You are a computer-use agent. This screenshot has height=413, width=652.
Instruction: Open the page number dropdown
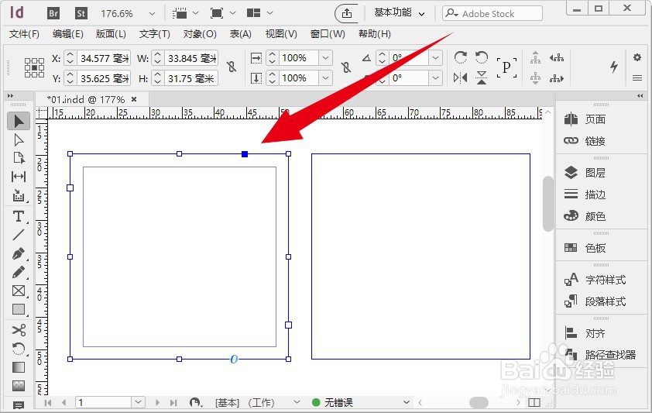coord(138,402)
